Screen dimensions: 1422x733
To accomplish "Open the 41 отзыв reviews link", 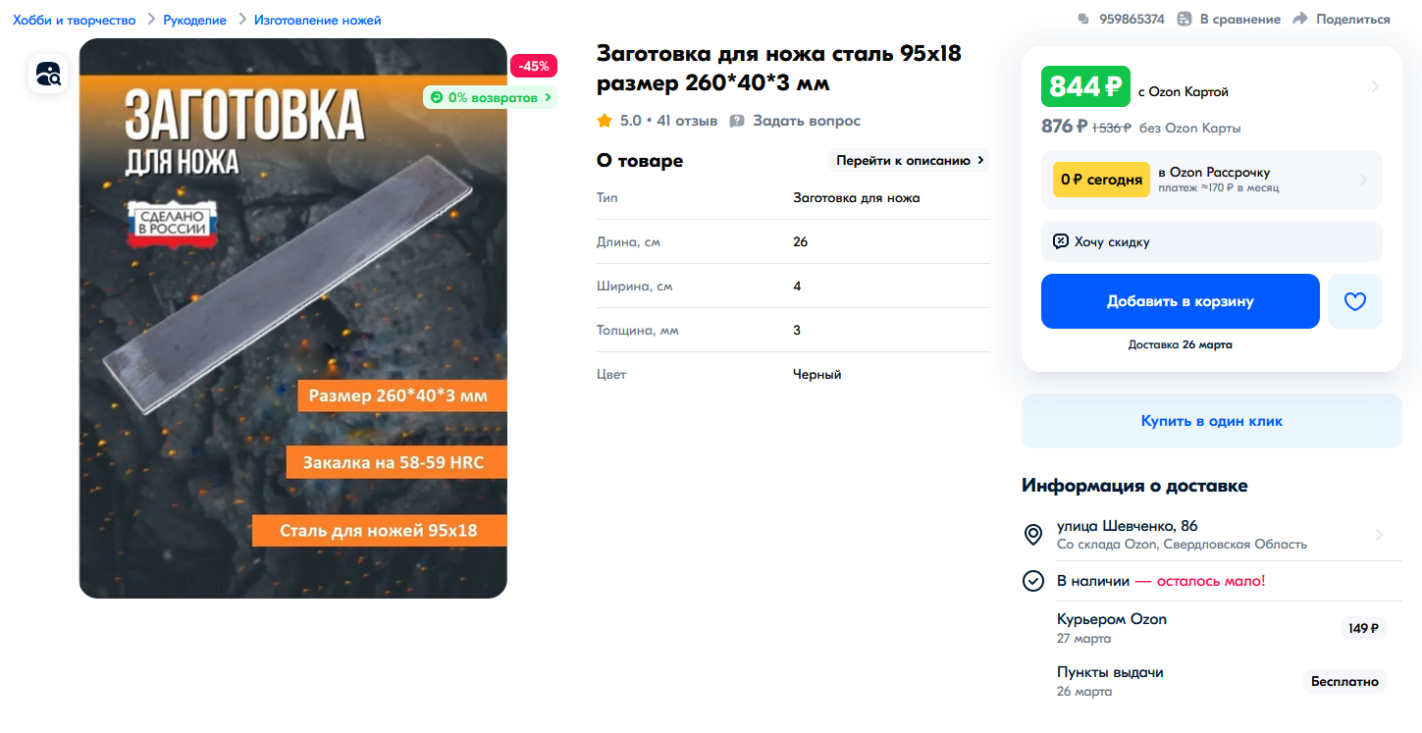I will 686,121.
